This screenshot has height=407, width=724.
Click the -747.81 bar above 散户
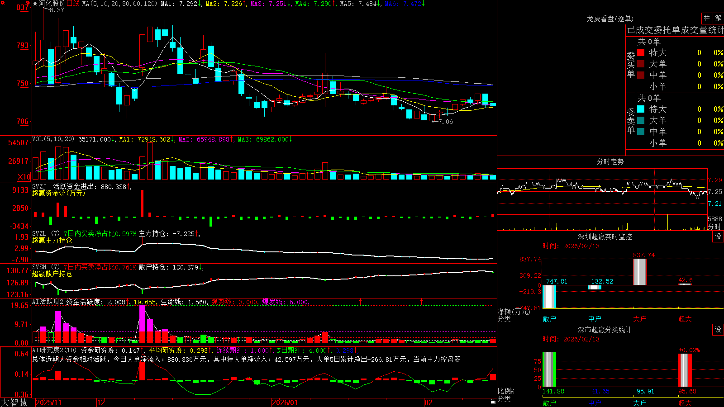549,297
